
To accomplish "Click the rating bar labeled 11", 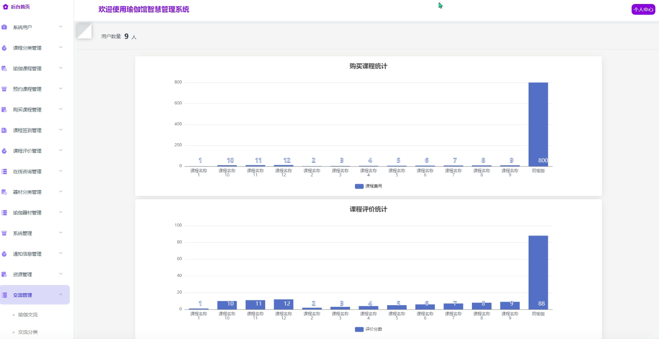I will pos(255,305).
